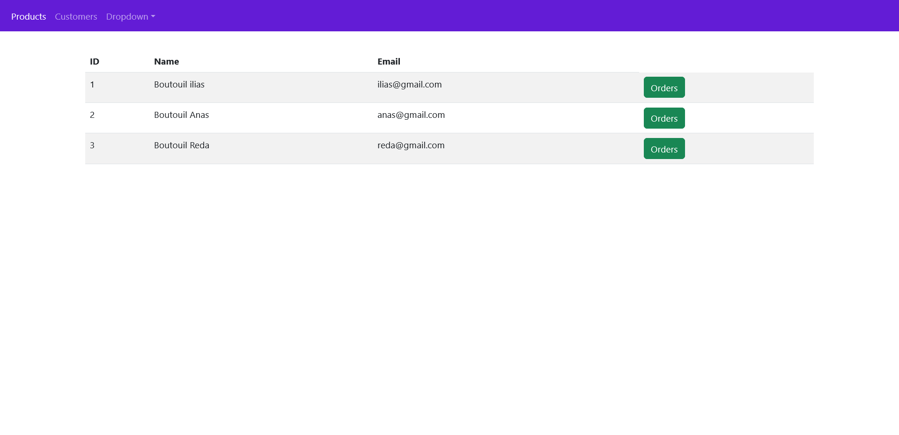Click Orders for Boutouil Anas
Viewport: 899px width, 435px height.
click(x=664, y=118)
